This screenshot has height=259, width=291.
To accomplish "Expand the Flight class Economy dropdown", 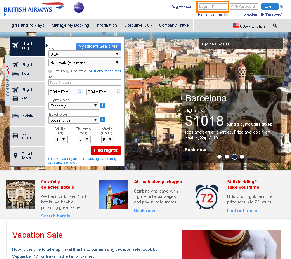I will [74, 106].
